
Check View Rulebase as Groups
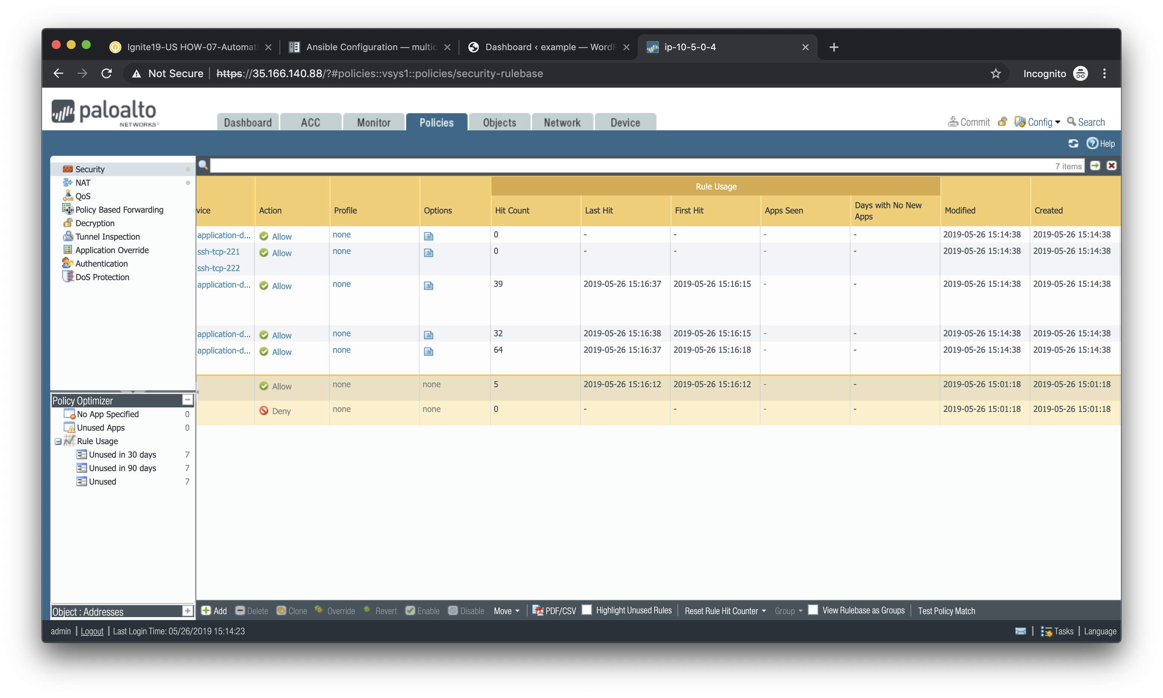click(x=813, y=610)
